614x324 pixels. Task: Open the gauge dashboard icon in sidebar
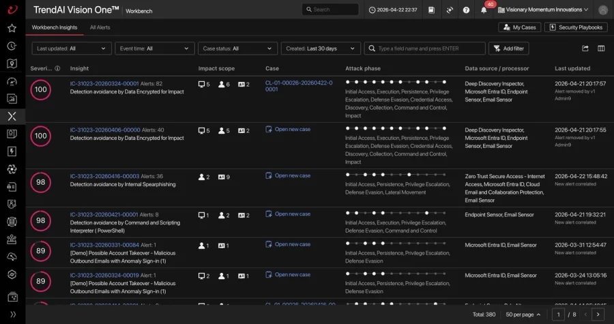pyautogui.click(x=12, y=81)
